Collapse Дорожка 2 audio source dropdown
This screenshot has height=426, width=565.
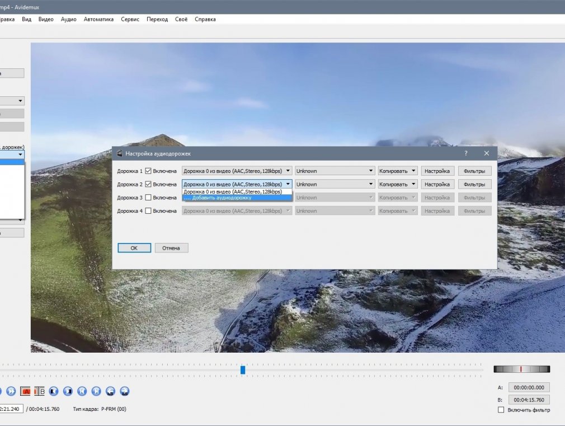pyautogui.click(x=237, y=184)
